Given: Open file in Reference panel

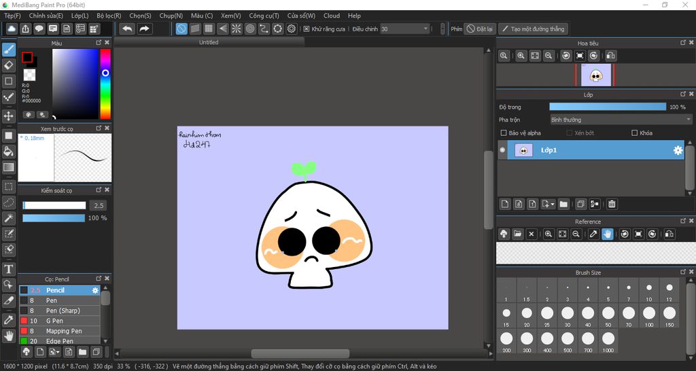Looking at the screenshot, I should click(517, 234).
